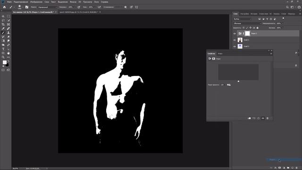Select the Rectangular Marquee tool
Screen dimensions: 302x170
[x=8, y=16]
